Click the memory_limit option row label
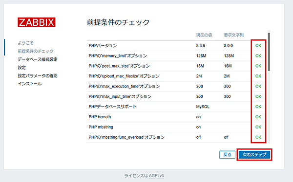Viewport: 293px width, 182px height. pyautogui.click(x=118, y=55)
